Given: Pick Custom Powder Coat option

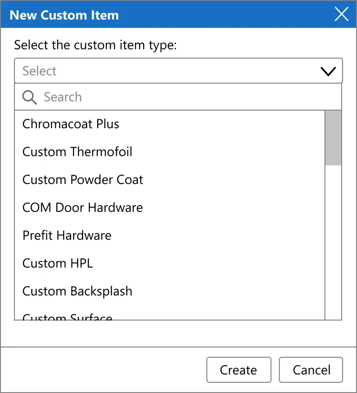Looking at the screenshot, I should (x=170, y=179).
